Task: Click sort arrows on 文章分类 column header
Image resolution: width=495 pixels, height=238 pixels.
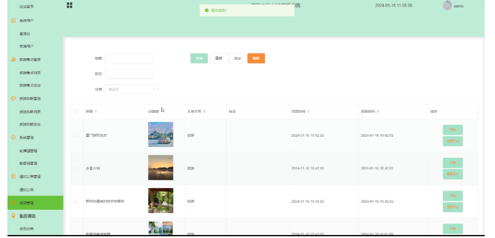Action: click(204, 111)
